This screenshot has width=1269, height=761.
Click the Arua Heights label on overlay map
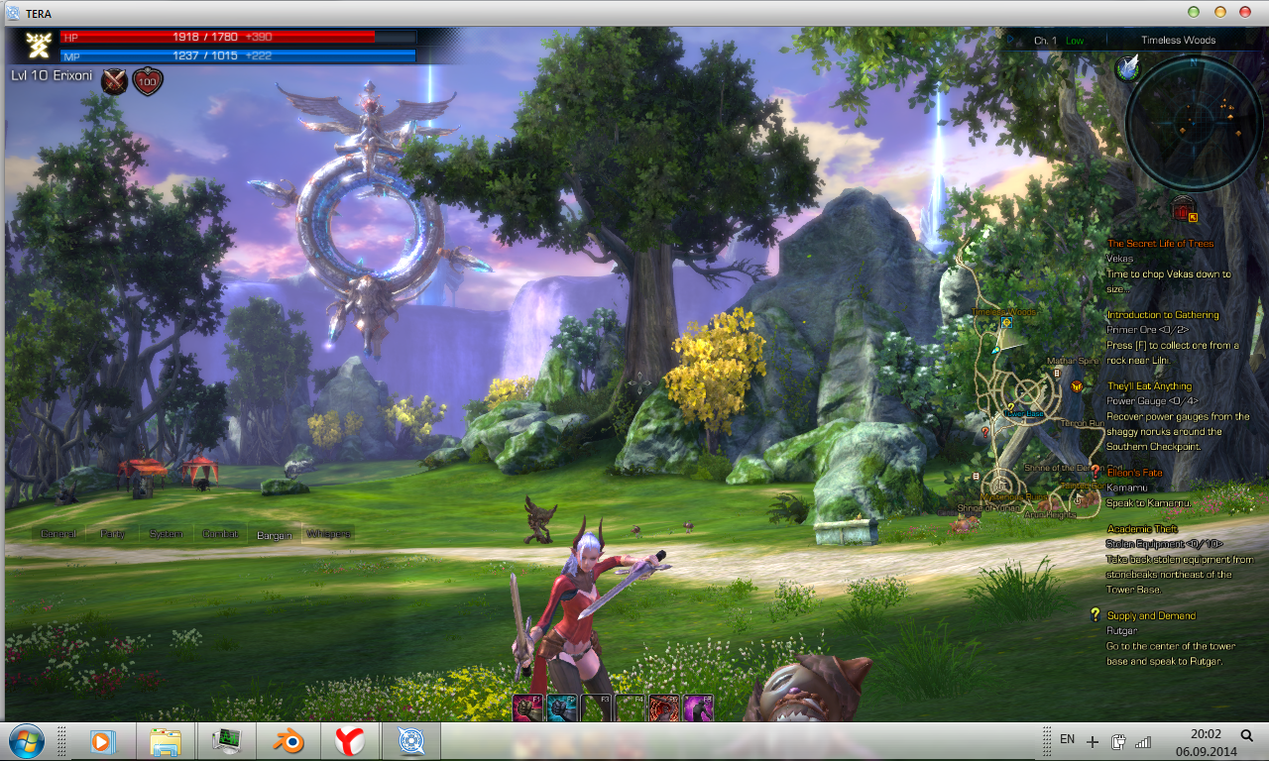[x=1050, y=515]
